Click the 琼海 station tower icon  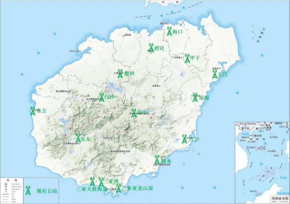(x=195, y=97)
